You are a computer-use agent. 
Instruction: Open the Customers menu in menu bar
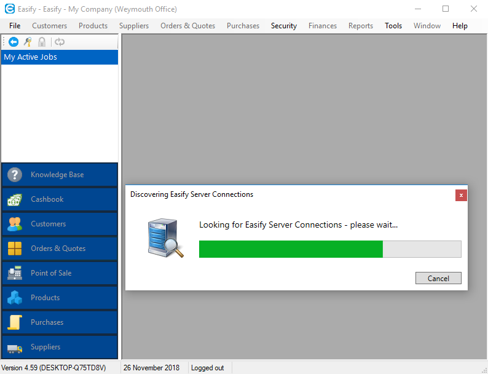[50, 26]
